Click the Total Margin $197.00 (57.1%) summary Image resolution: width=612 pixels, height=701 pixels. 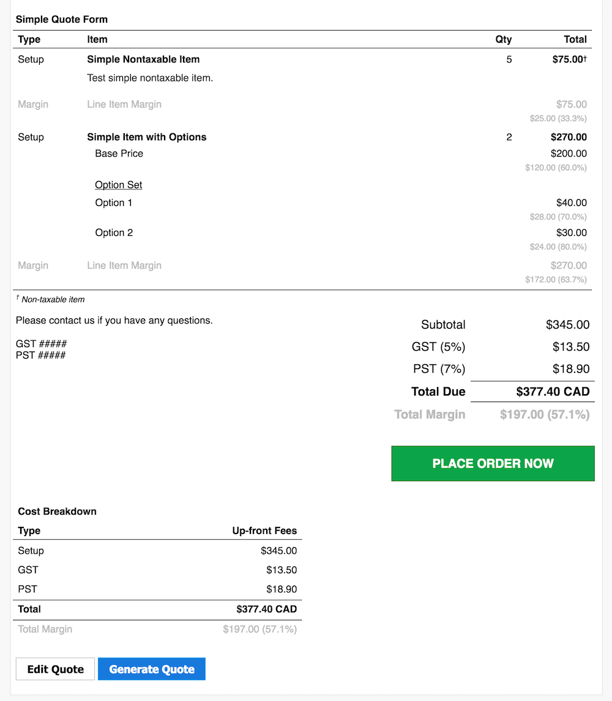point(545,414)
